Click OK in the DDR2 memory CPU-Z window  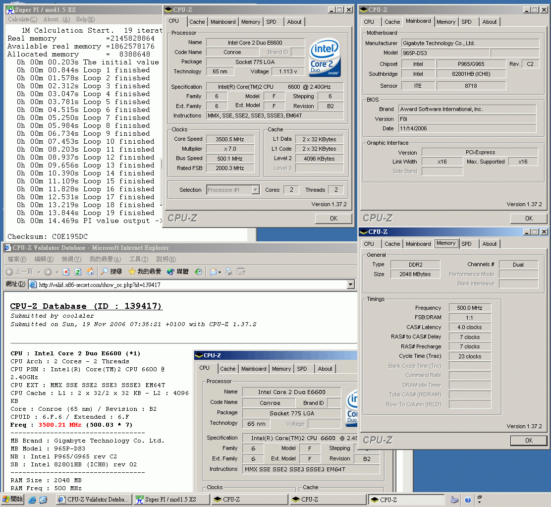click(529, 440)
